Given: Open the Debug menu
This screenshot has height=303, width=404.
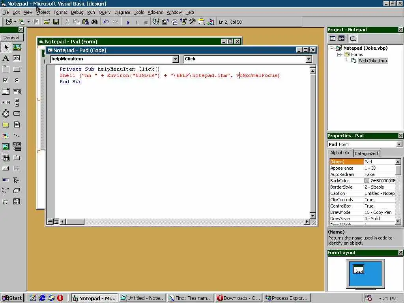Looking at the screenshot, I should pyautogui.click(x=77, y=12).
